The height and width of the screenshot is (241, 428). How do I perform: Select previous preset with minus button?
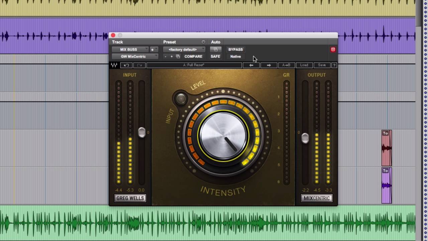165,57
